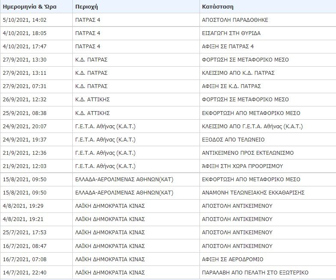
Task: Click 'ΛΑΪΚΗ ΔΗΜΟΚΡΑΤΙΑ ΚΙΝΑΣ' in the 14/7/2021 row
Action: [x=110, y=272]
